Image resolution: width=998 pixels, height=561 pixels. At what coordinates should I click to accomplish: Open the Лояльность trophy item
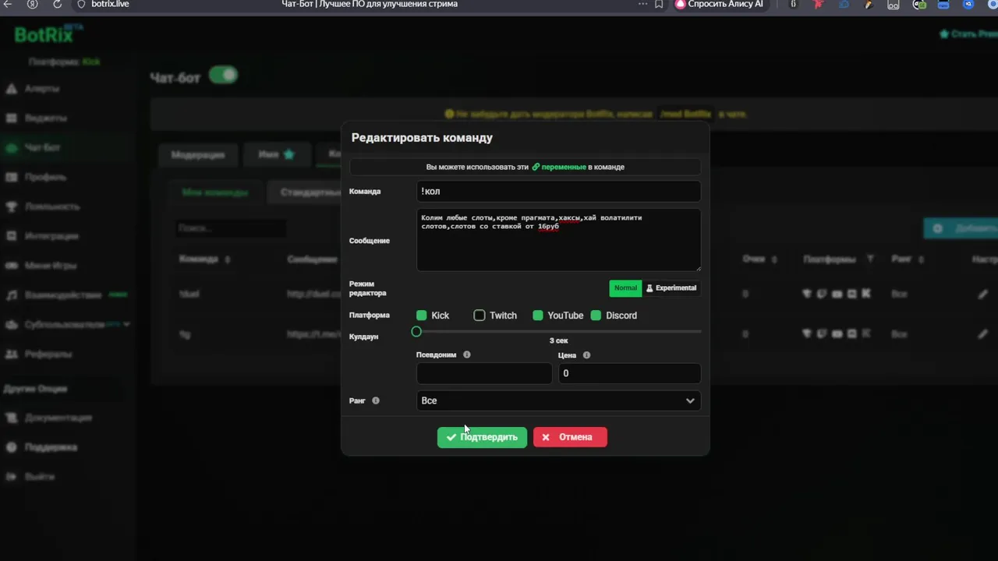tap(42, 206)
